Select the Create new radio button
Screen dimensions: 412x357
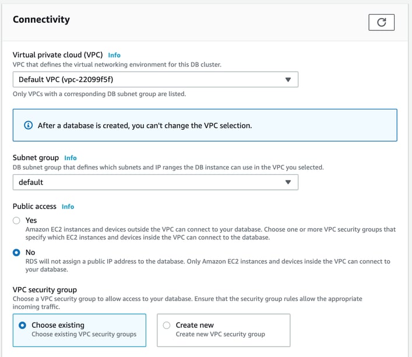pos(167,326)
